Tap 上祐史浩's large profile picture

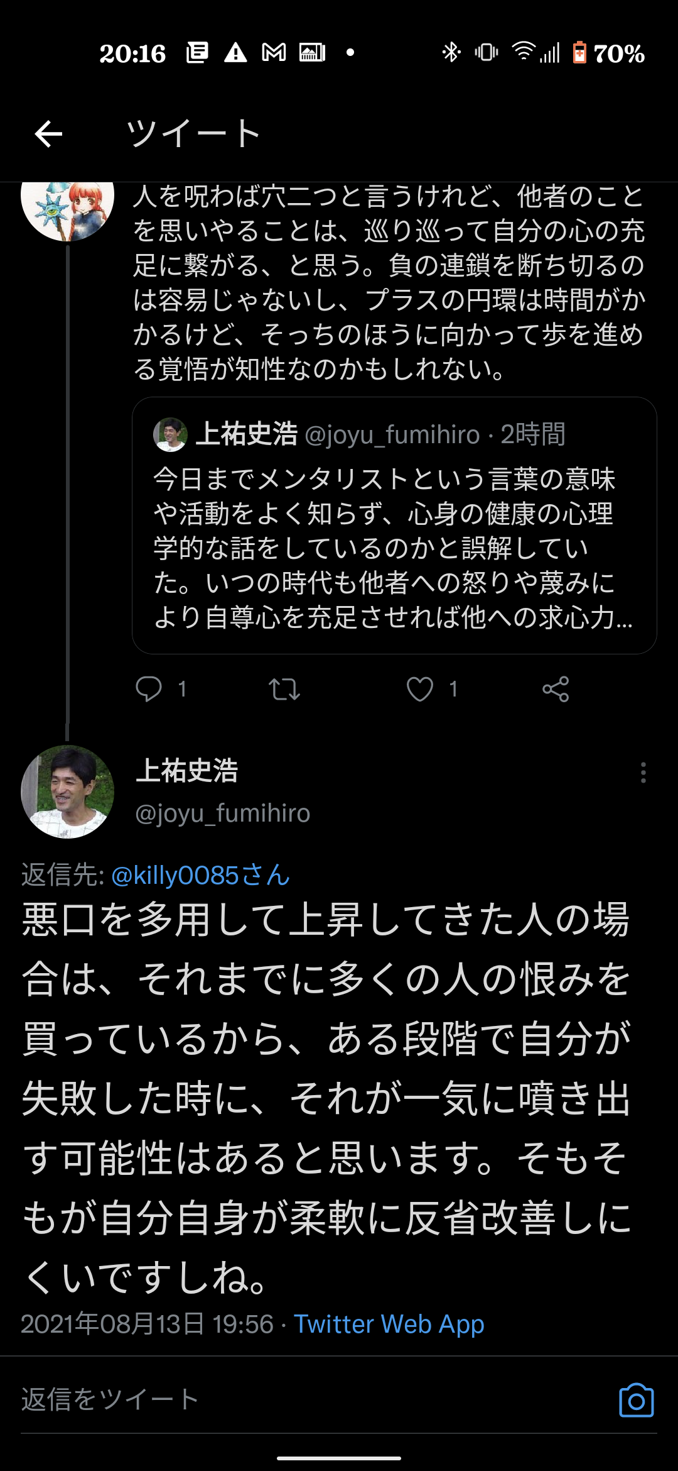click(67, 791)
